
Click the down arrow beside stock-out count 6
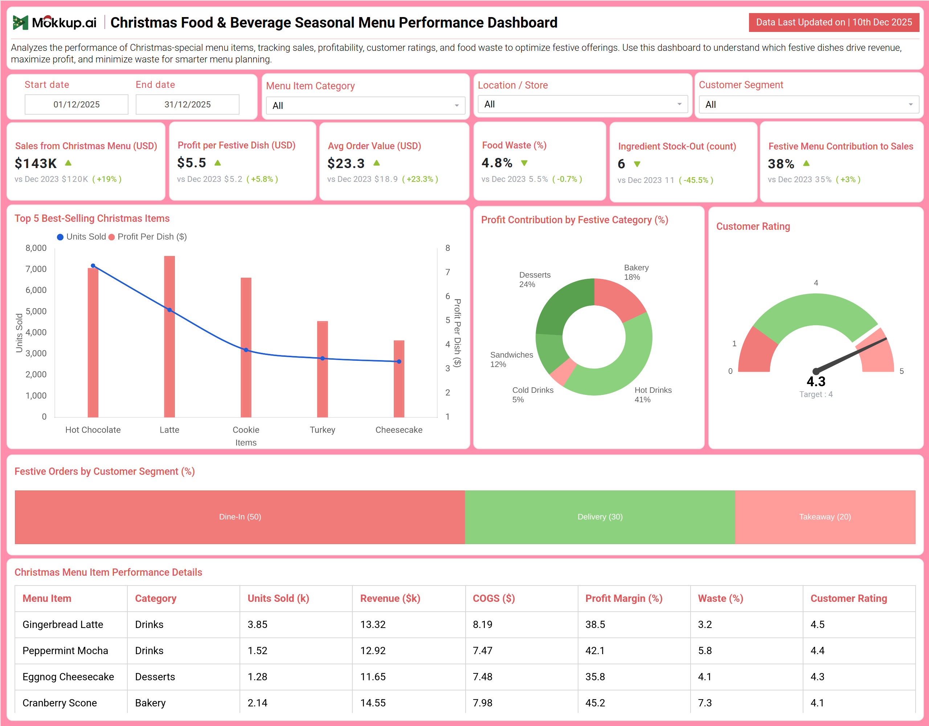click(637, 164)
